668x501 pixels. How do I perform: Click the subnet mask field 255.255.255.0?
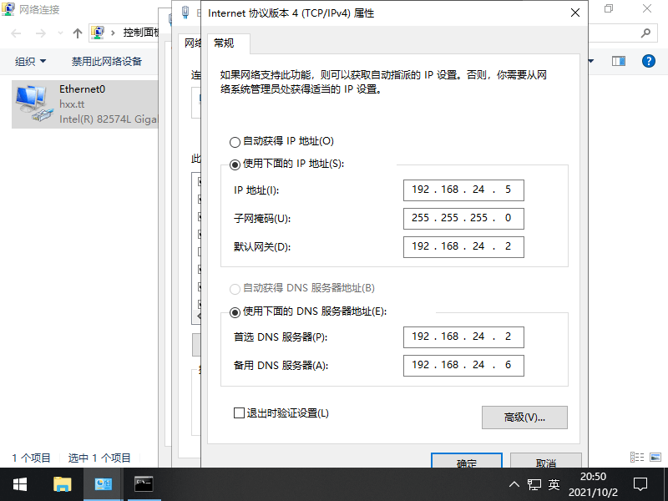click(463, 219)
